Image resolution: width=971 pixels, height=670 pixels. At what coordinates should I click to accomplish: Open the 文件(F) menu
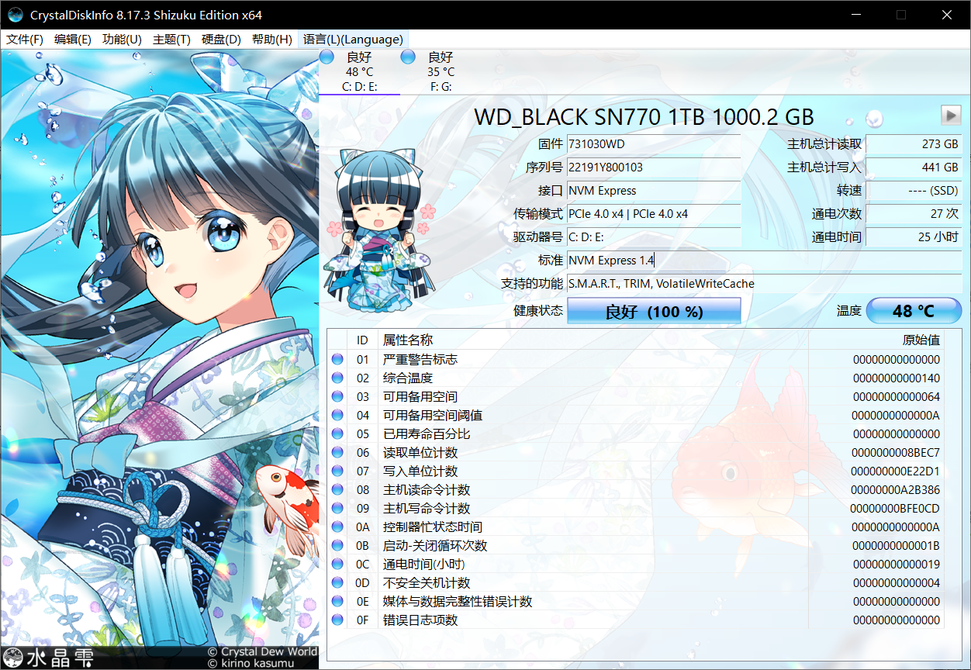25,40
